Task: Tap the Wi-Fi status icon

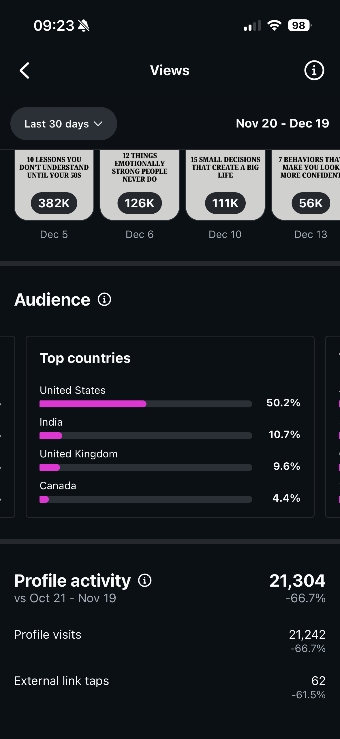Action: click(x=274, y=26)
